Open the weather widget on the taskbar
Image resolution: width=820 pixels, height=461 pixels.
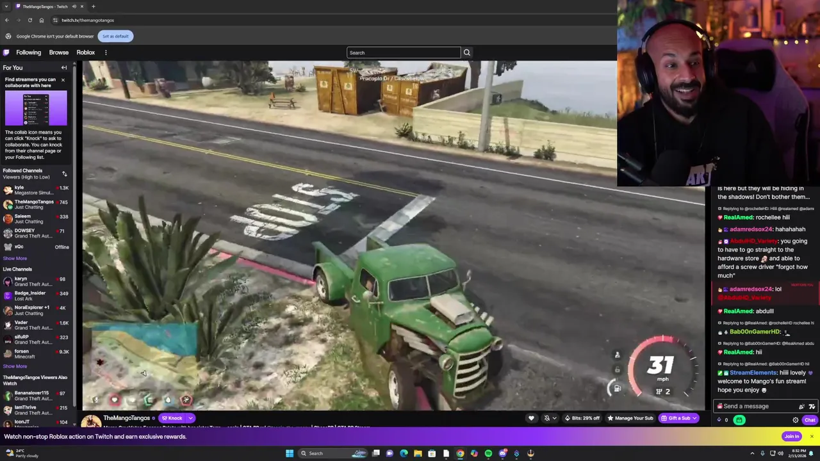[x=23, y=453]
